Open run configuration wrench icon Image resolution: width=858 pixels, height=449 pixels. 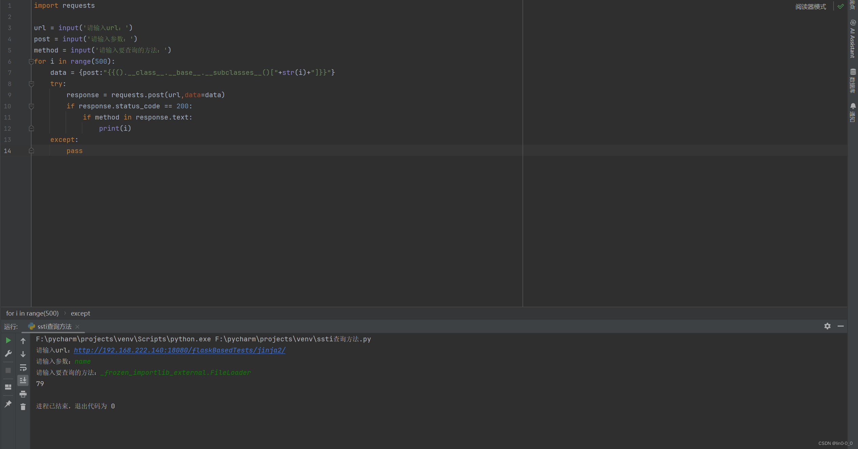coord(8,354)
